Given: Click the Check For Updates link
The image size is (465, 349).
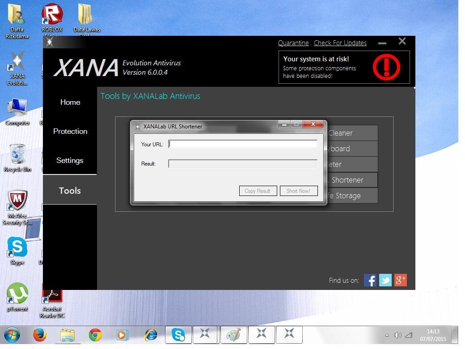Looking at the screenshot, I should point(340,43).
